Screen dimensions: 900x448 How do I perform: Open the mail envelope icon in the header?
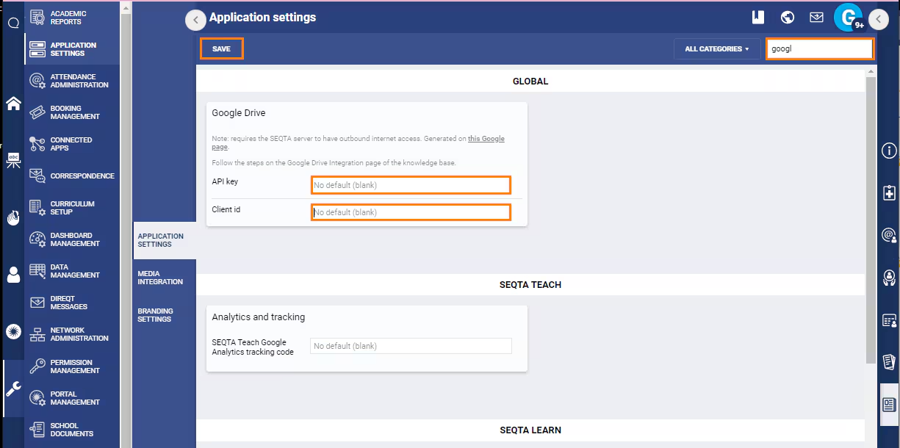(816, 18)
